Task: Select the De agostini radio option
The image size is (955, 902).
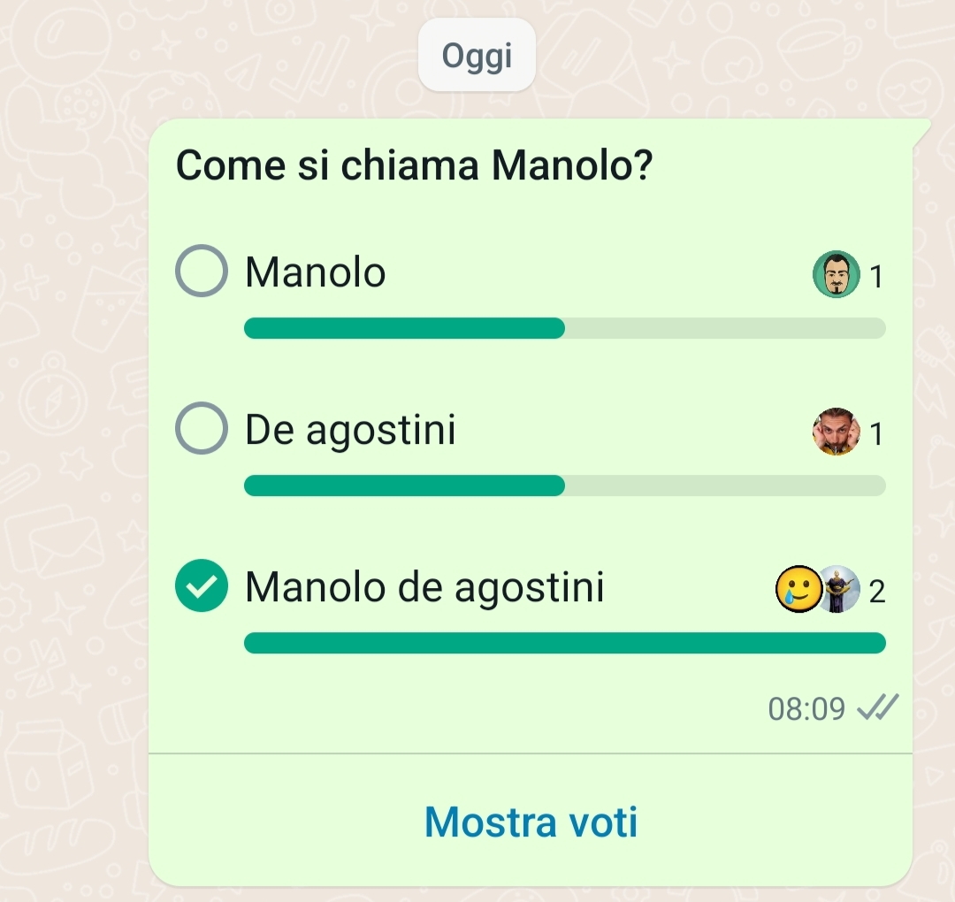Action: coord(202,428)
